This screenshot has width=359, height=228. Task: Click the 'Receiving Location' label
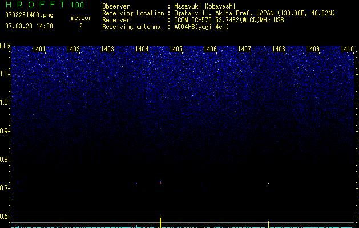tap(133, 13)
